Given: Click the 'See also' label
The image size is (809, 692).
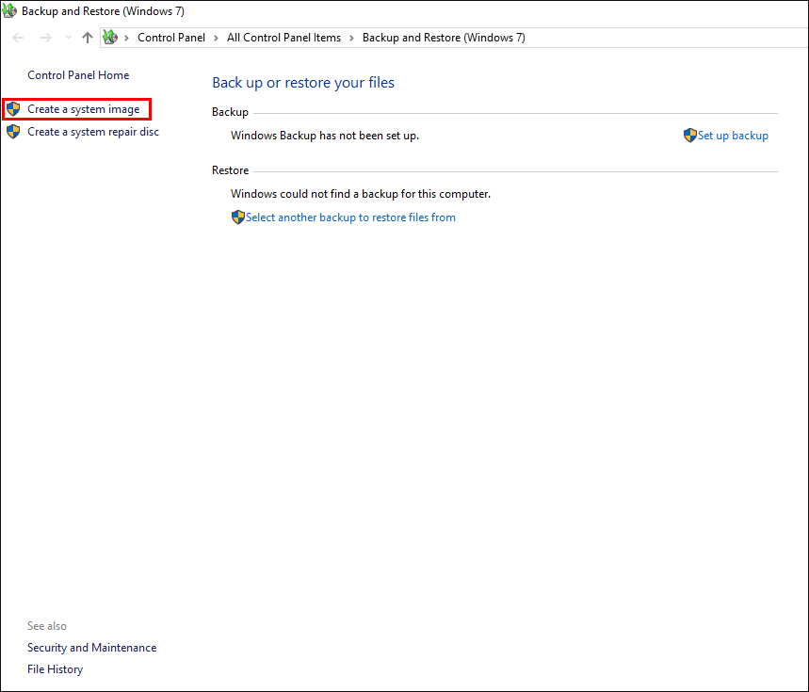Looking at the screenshot, I should click(x=47, y=626).
